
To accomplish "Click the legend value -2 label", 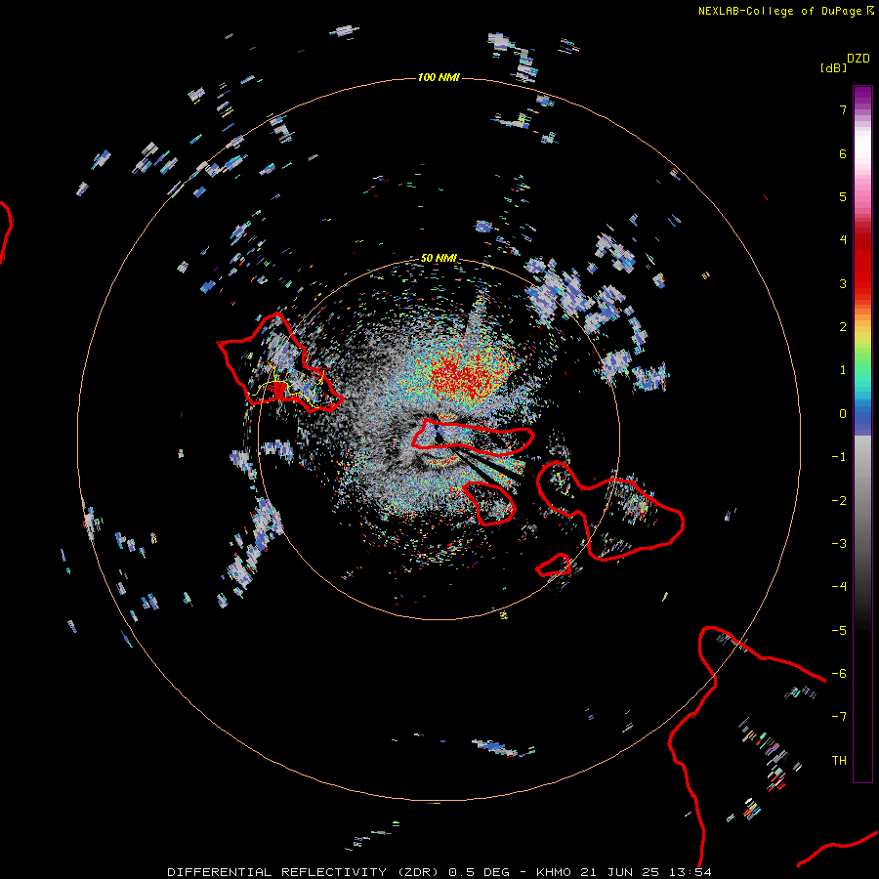I will point(839,501).
